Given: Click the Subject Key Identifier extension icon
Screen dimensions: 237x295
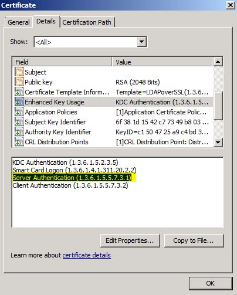Looking at the screenshot, I should 19,122.
